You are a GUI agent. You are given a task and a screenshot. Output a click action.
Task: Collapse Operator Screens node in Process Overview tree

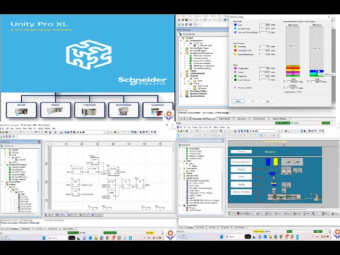tap(180, 178)
